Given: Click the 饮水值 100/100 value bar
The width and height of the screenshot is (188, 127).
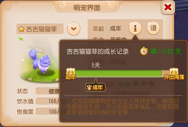Looking at the screenshot, I should tap(48, 101).
